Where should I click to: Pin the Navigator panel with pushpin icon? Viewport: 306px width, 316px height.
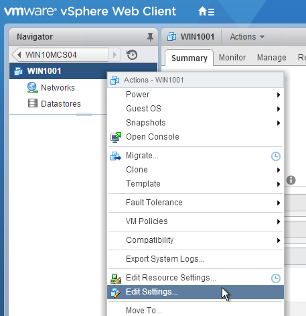(x=150, y=37)
